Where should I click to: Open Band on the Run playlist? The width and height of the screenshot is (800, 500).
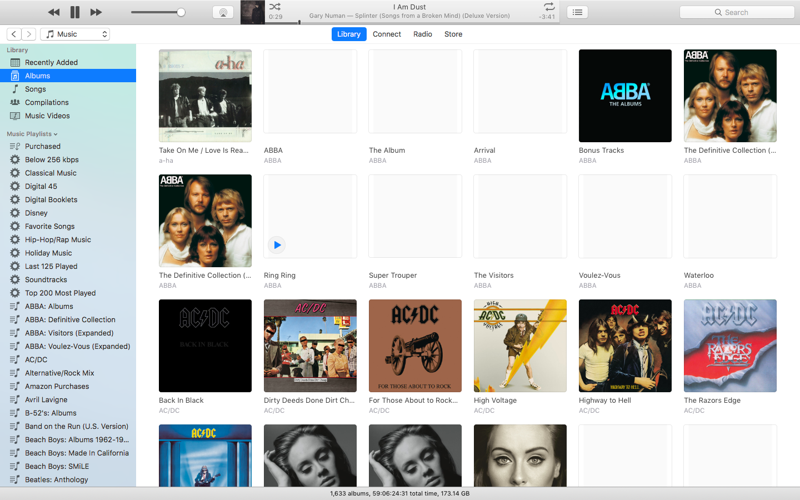coord(68,426)
